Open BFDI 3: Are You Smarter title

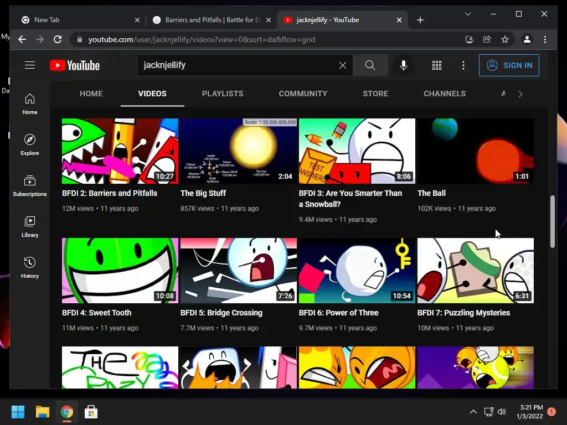(x=350, y=199)
